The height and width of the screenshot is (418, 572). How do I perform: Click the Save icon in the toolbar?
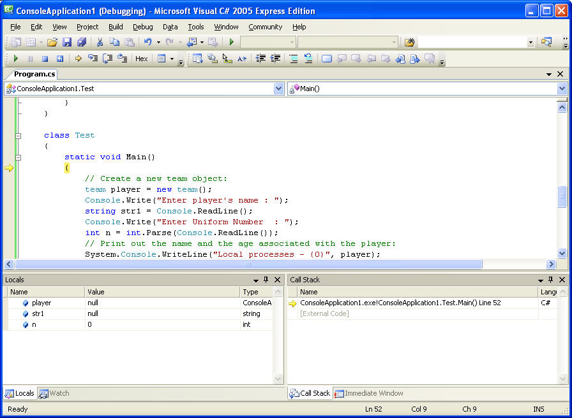tap(67, 42)
